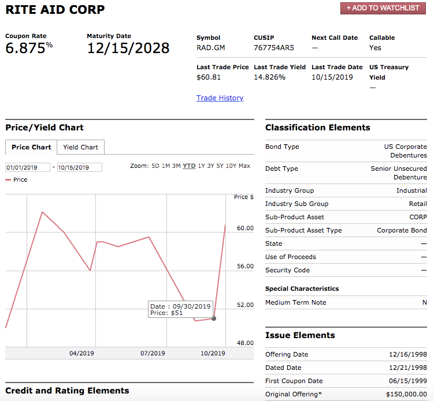This screenshot has height=401, width=434.
Task: Set chart zoom to 1M
Action: click(166, 166)
